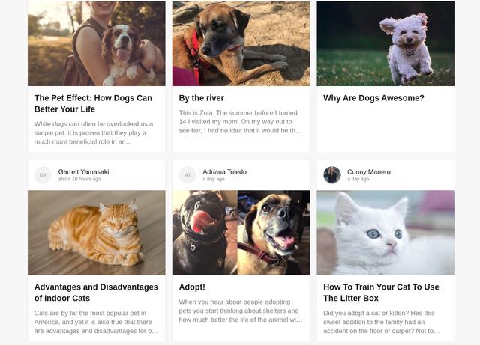The width and height of the screenshot is (480, 345).
Task: Visit Conny Manero's author name link
Action: 368,171
